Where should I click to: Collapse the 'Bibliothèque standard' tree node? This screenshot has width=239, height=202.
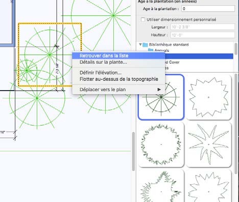(x=140, y=44)
